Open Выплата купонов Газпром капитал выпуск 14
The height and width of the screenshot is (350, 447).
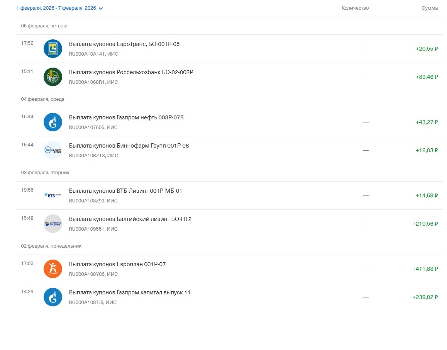(130, 292)
